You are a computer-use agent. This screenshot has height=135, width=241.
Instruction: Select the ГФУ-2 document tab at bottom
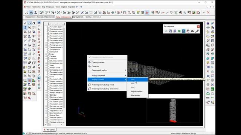point(49,130)
